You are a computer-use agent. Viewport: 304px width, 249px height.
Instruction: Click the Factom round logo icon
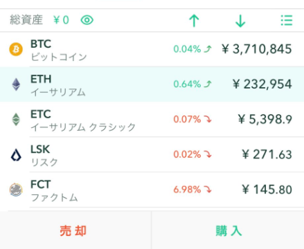[16, 190]
